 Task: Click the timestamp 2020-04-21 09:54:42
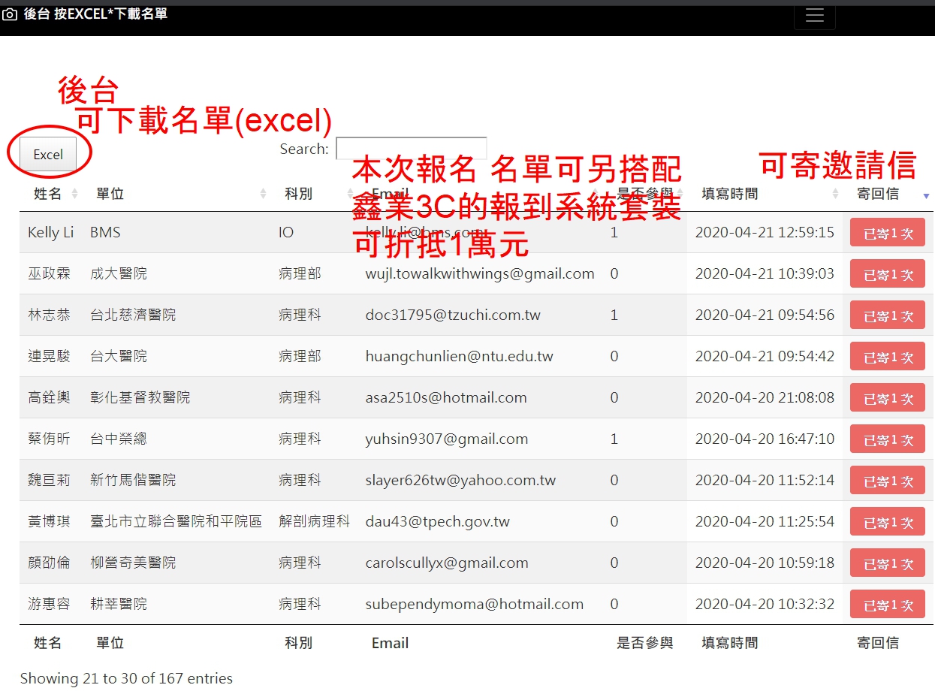pyautogui.click(x=765, y=356)
